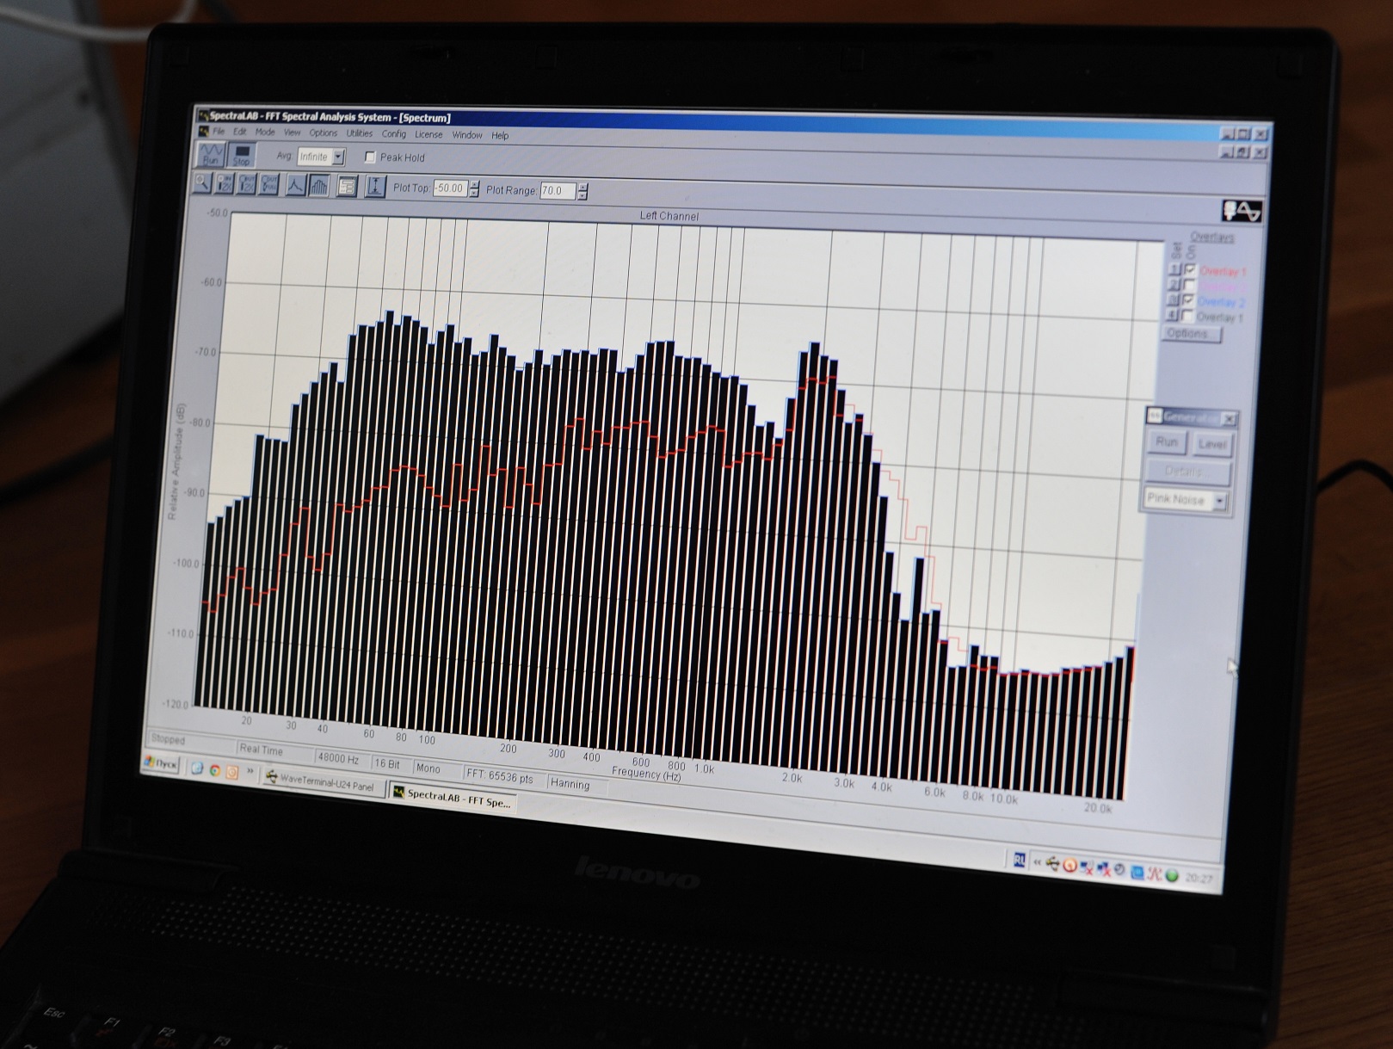Open the File menu
Screen dimensions: 1393x1049
(x=219, y=132)
